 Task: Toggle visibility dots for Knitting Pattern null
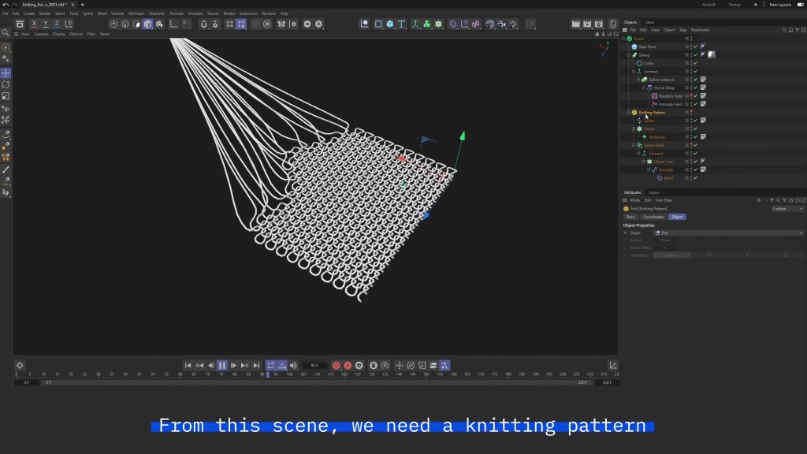coord(691,112)
